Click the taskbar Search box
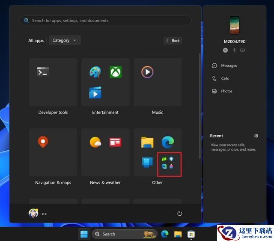This screenshot has width=274, height=241. click(125, 234)
